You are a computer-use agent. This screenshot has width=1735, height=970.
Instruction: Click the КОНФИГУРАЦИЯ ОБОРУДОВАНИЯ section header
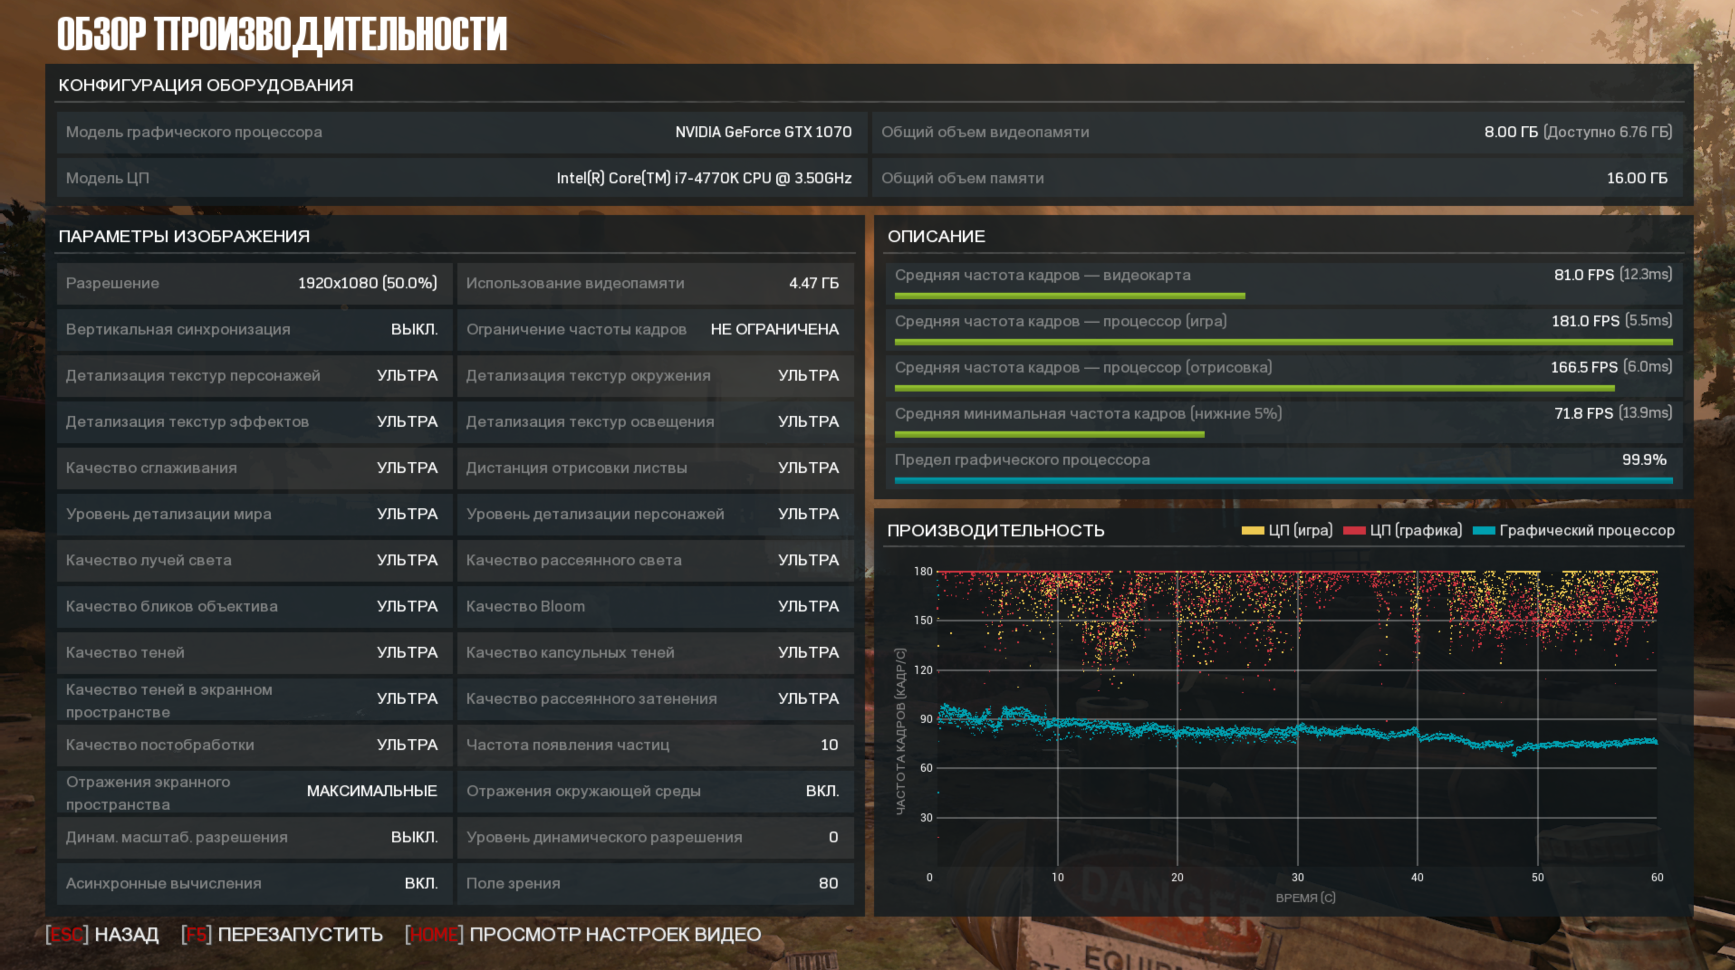pos(206,85)
